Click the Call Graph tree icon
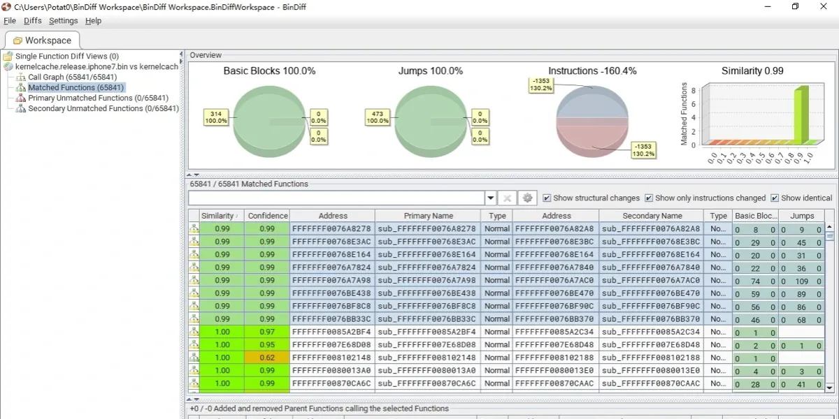The height and width of the screenshot is (419, 839). tap(20, 77)
